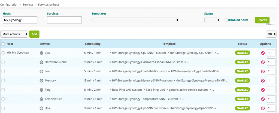This screenshot has height=113, width=279.
Task: Click the Services filter text field
Action: [64, 20]
